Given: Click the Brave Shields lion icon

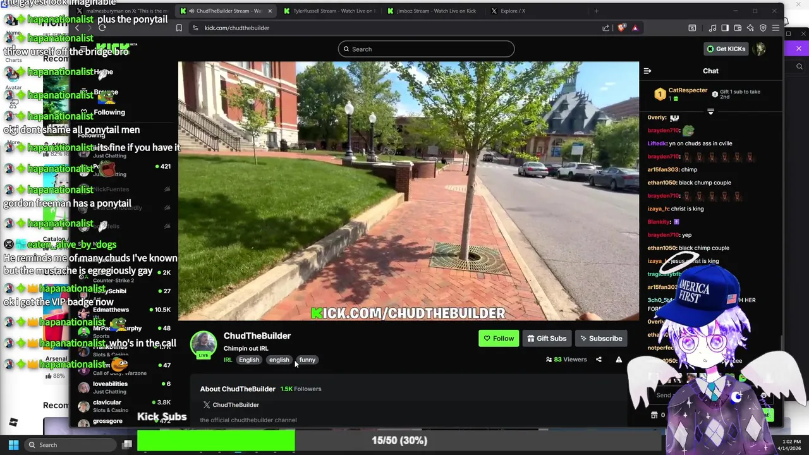Looking at the screenshot, I should pyautogui.click(x=621, y=28).
